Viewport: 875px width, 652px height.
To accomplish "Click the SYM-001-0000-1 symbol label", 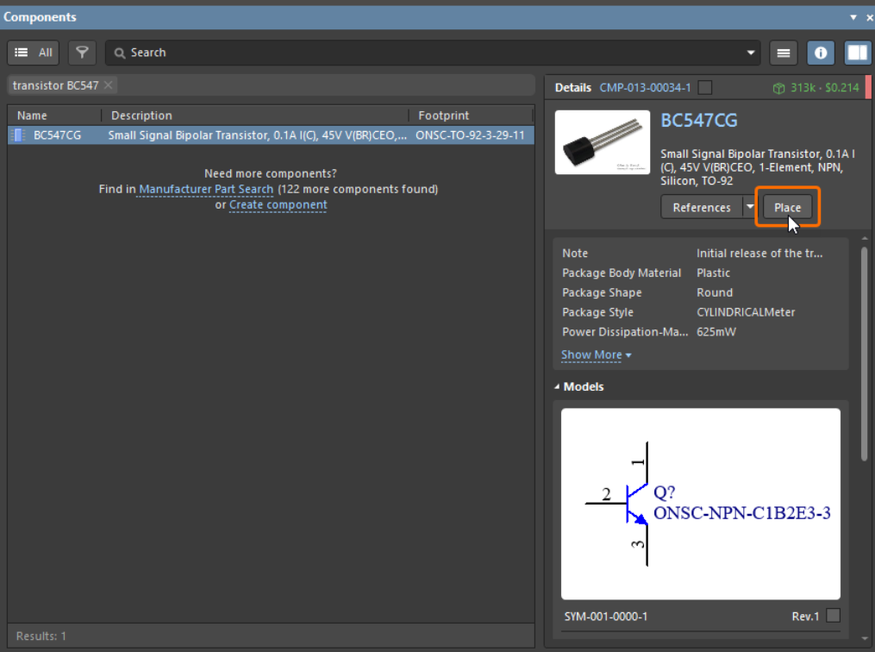I will 606,617.
